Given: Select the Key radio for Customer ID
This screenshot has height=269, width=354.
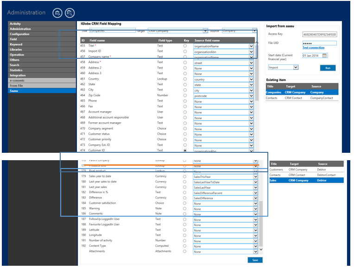Looking at the screenshot, I should pyautogui.click(x=185, y=150).
